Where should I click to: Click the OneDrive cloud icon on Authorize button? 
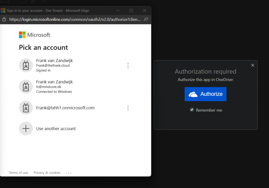click(x=193, y=94)
